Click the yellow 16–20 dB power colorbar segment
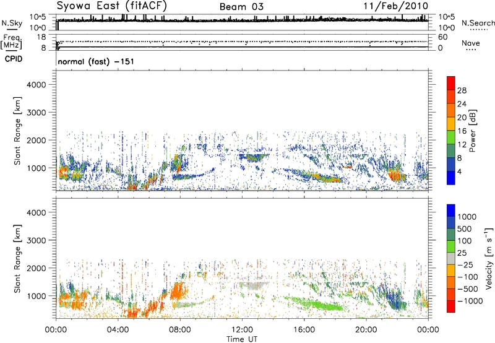495x343 pixels. pyautogui.click(x=451, y=124)
